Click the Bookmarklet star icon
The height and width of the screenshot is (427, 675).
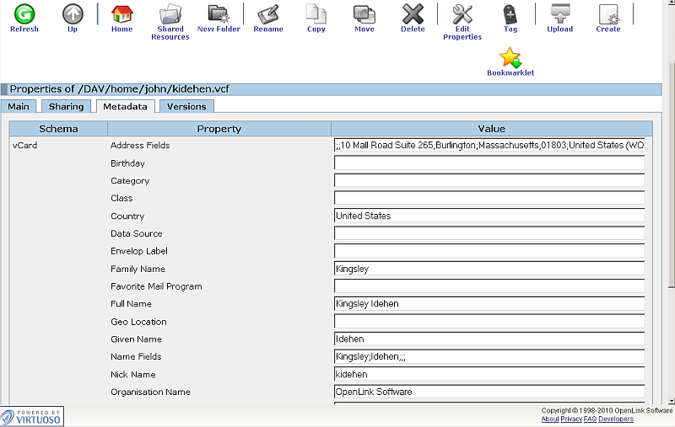point(510,57)
